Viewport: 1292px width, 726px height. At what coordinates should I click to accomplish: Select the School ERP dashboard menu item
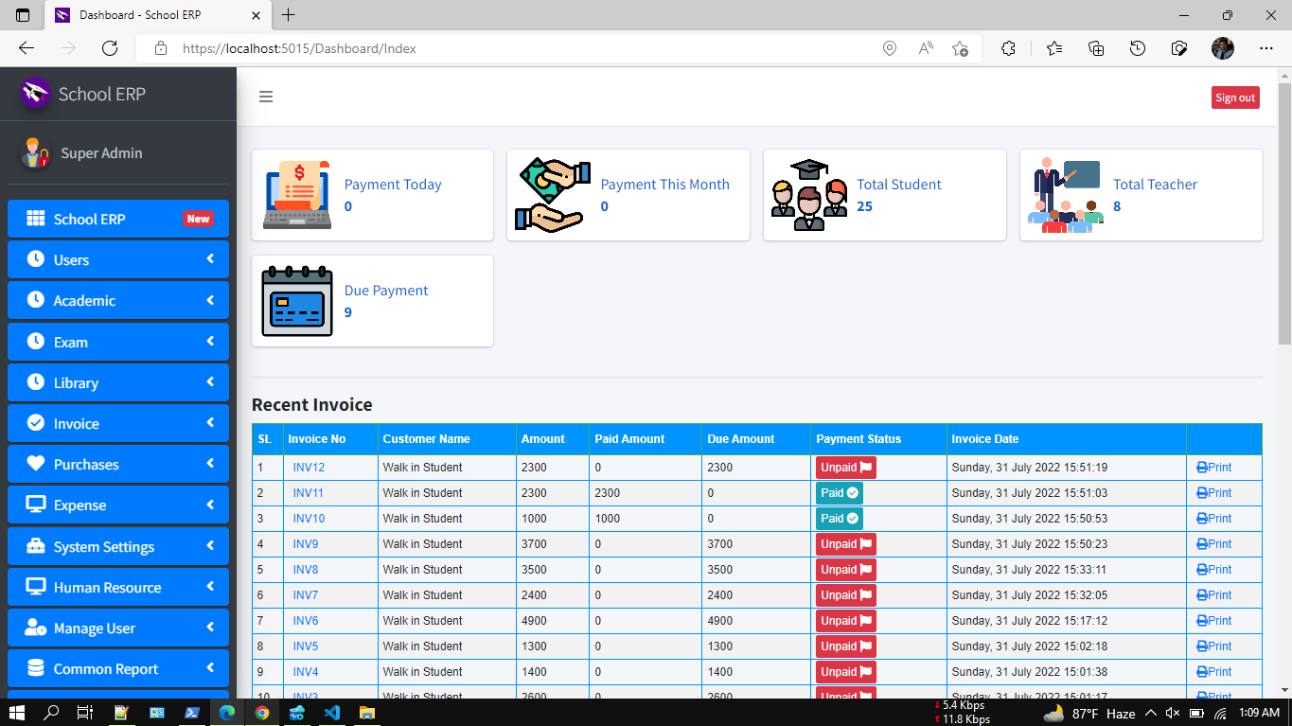(x=118, y=219)
